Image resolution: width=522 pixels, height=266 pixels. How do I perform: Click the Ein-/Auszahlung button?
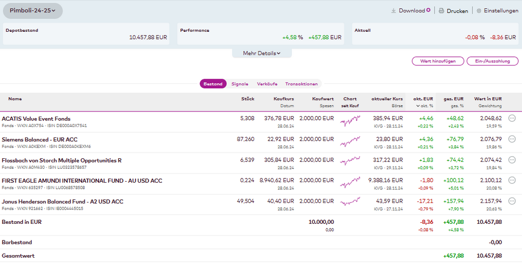492,61
